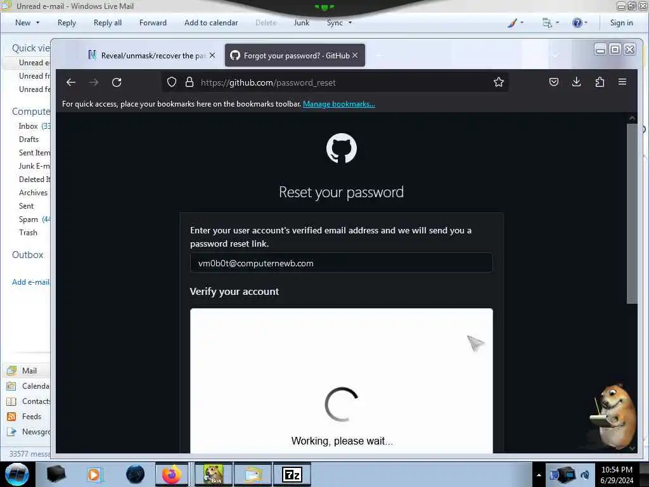The image size is (649, 487).
Task: Open the Firefox extensions puzzle icon
Action: (600, 82)
